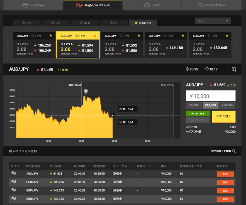246x205 pixels.
Task: Click the one-click trading icon
Action: [234, 69]
